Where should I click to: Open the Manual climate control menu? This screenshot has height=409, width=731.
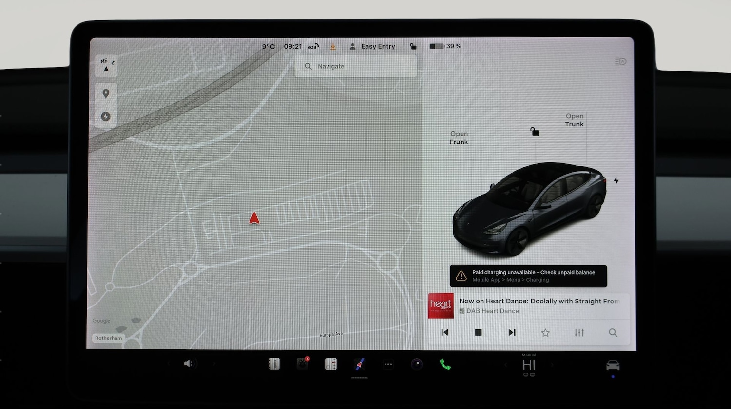pyautogui.click(x=528, y=365)
